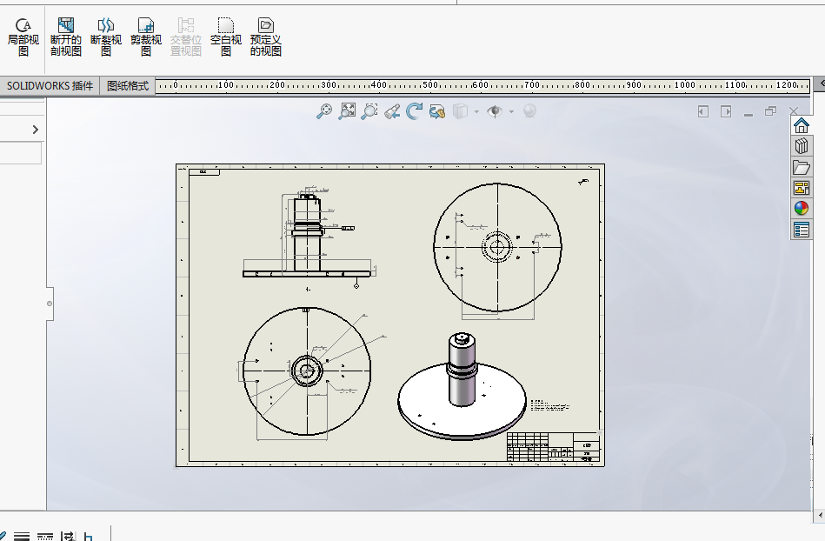Click the greyed scene sphere icon
Image resolution: width=825 pixels, height=541 pixels.
(529, 111)
